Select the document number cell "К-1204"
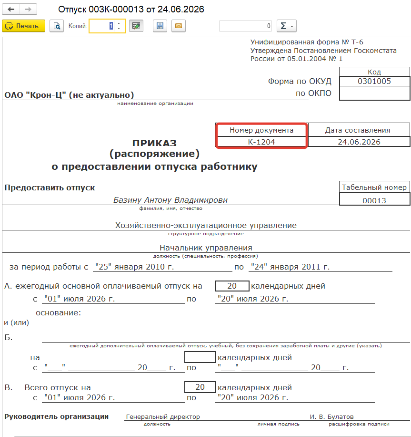 point(261,142)
